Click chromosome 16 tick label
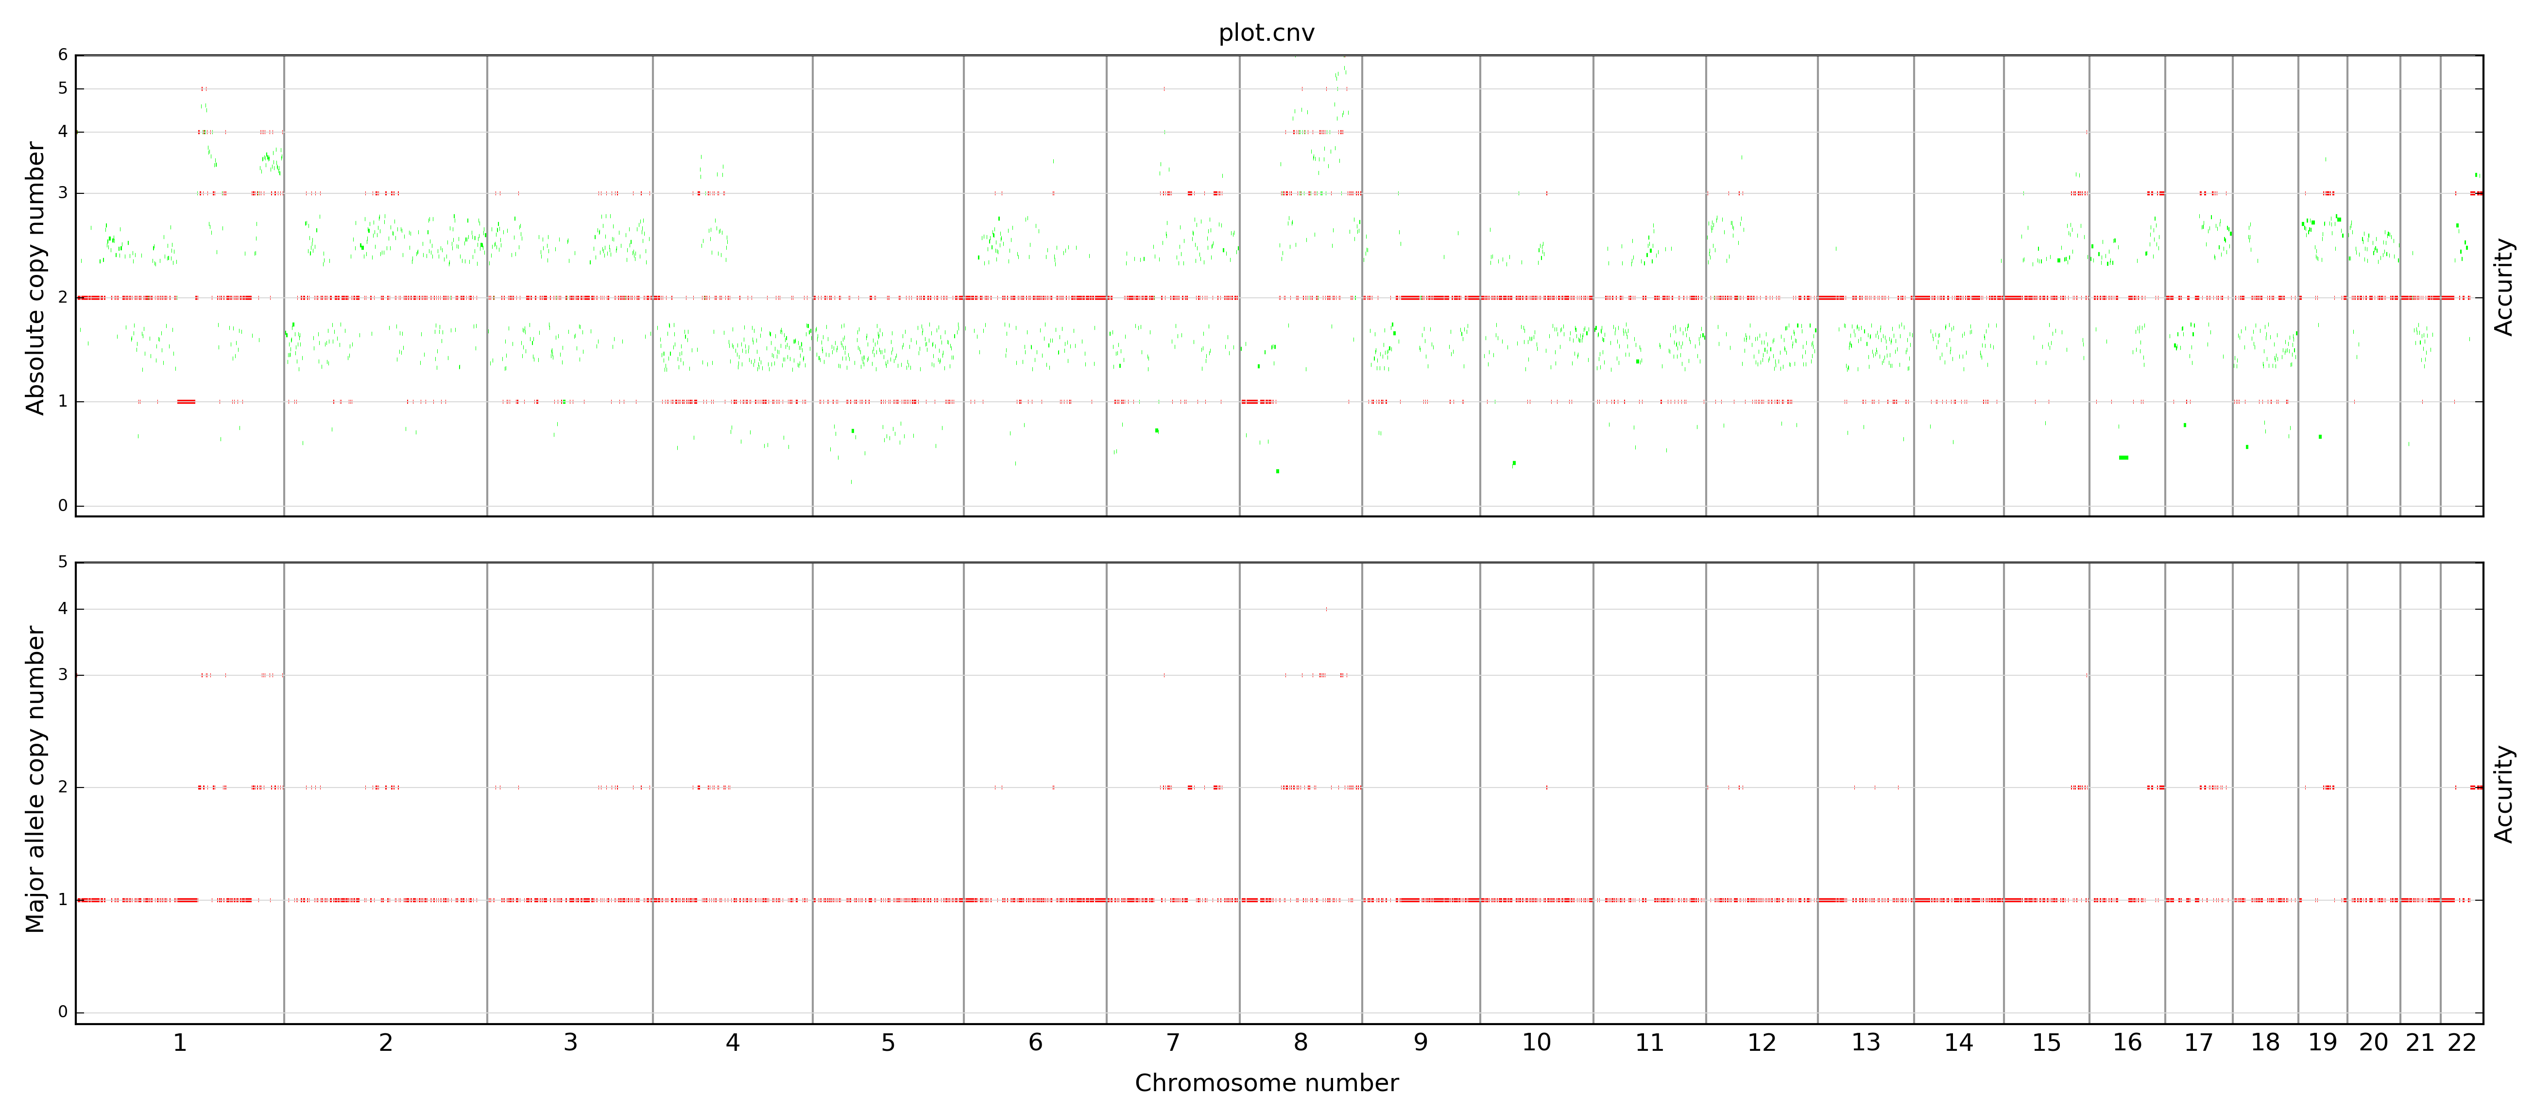This screenshot has width=2534, height=1113. click(2127, 1043)
